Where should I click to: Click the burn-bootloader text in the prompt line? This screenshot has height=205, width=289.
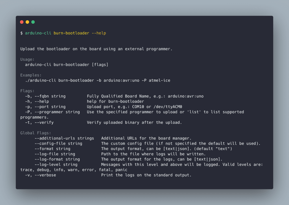[x=71, y=33]
